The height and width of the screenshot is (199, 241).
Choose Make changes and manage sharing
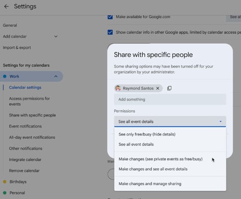pyautogui.click(x=150, y=184)
